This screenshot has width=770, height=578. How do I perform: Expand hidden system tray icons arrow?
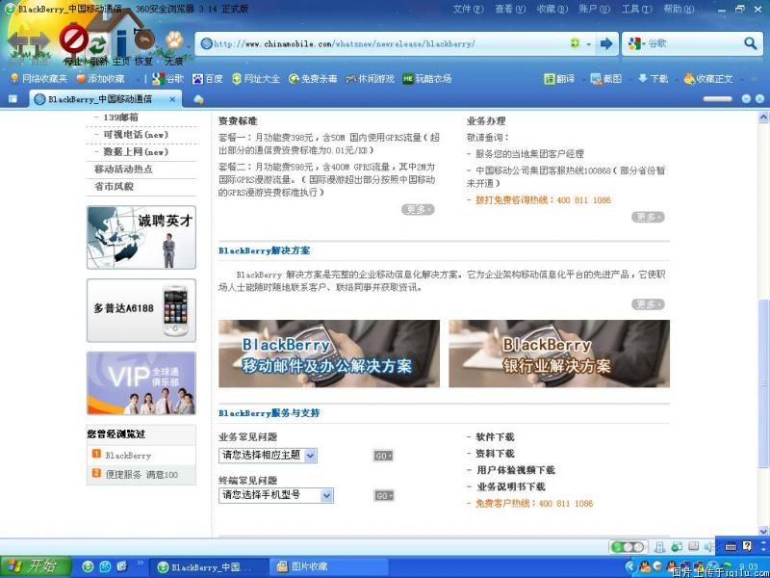(630, 566)
